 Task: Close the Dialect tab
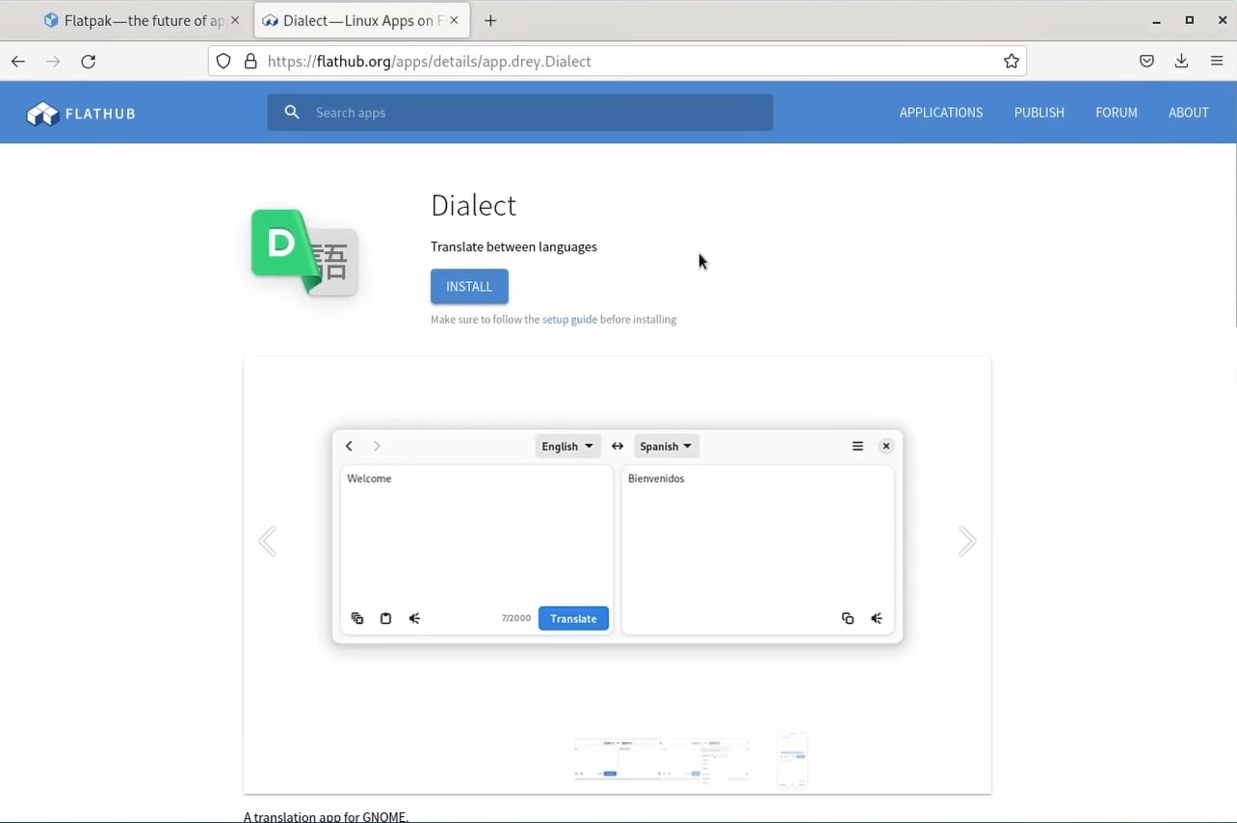click(x=455, y=20)
